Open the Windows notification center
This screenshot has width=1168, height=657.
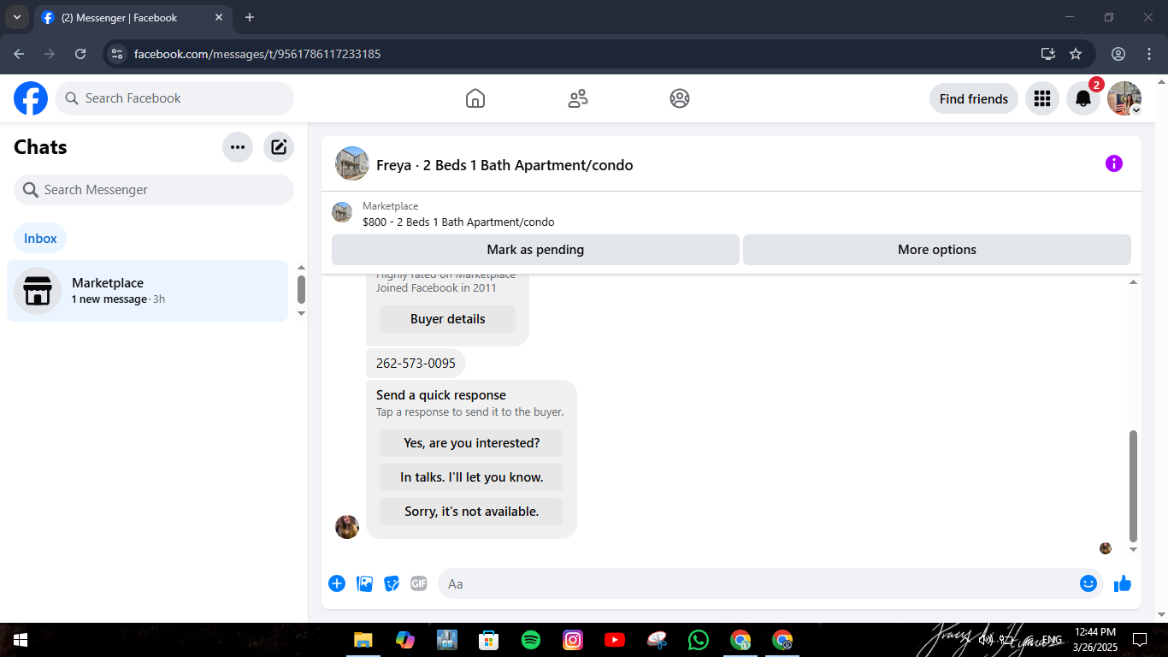(x=1139, y=640)
